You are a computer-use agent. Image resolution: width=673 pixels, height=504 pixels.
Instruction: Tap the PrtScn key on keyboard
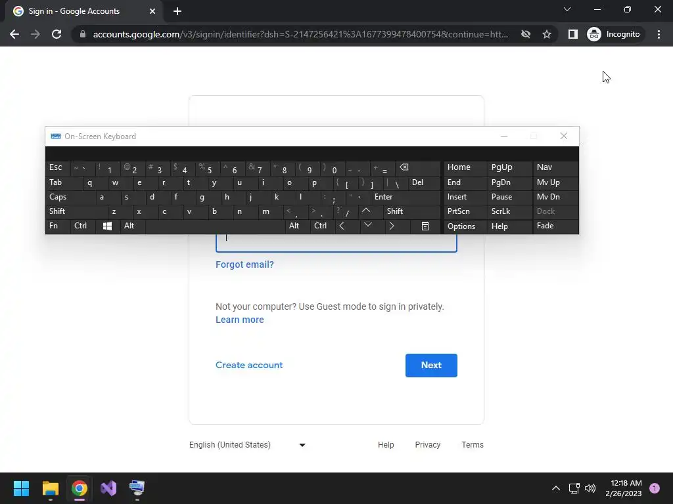coord(465,211)
